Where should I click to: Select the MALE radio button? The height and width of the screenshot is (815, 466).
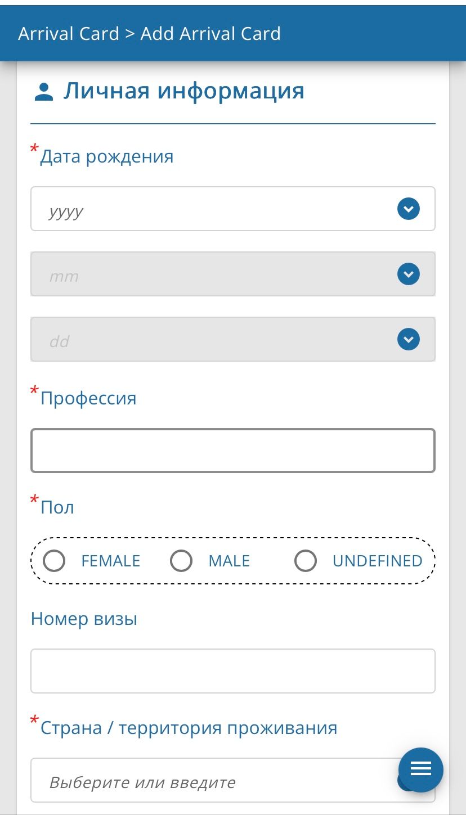(x=182, y=561)
